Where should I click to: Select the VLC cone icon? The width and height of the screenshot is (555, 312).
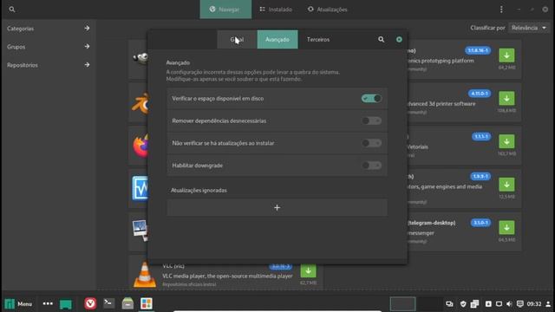click(145, 275)
